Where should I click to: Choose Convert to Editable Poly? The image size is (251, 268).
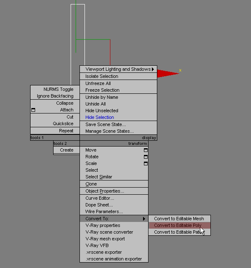pos(177,225)
